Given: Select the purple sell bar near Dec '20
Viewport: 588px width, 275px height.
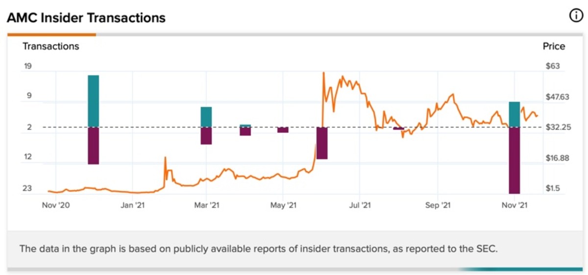Looking at the screenshot, I should tap(94, 146).
